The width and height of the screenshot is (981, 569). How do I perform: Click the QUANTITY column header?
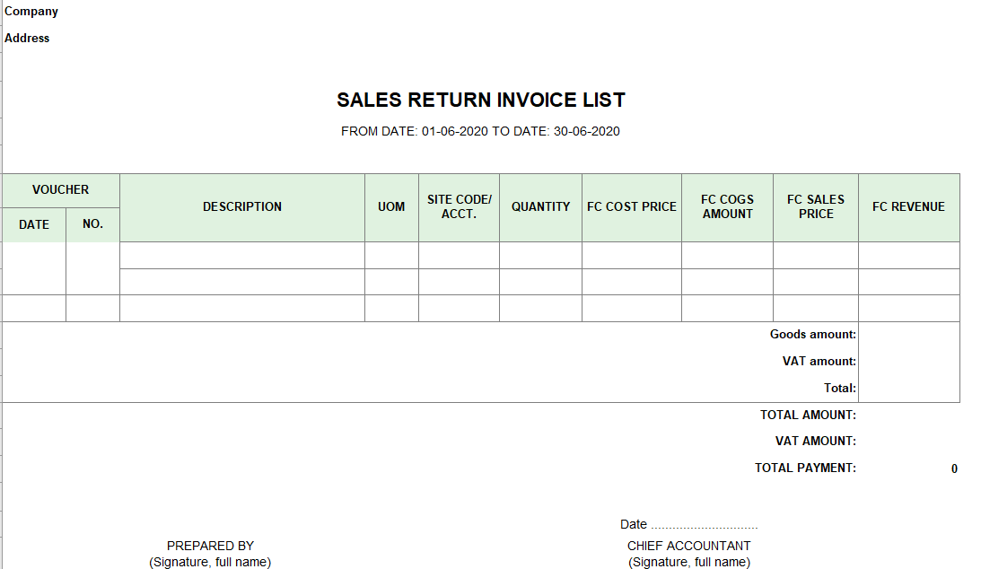point(540,207)
